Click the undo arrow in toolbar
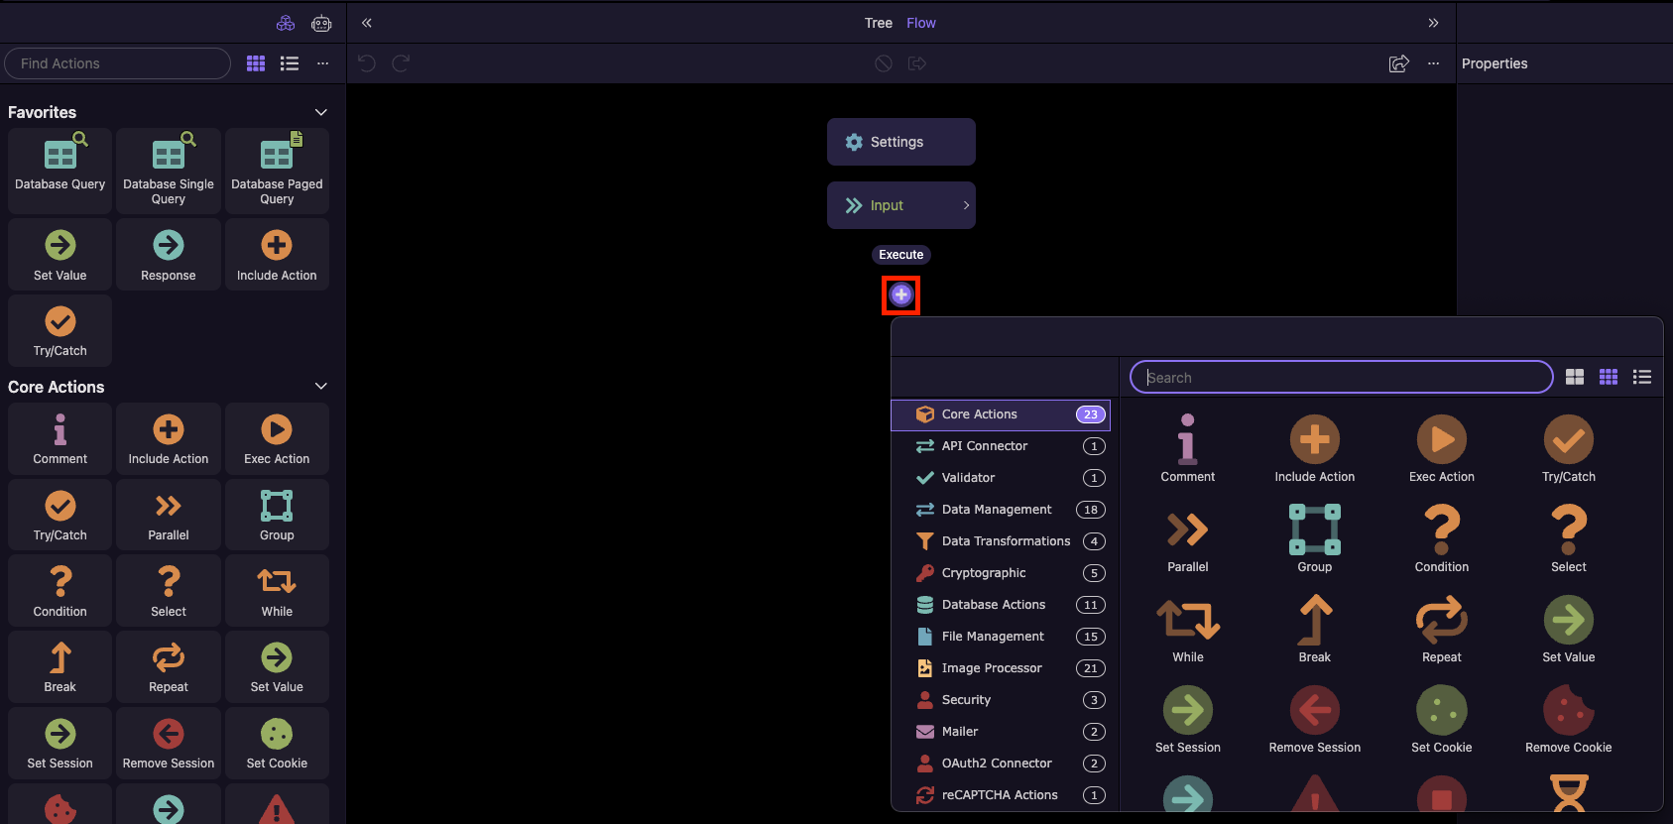Image resolution: width=1673 pixels, height=824 pixels. tap(367, 63)
